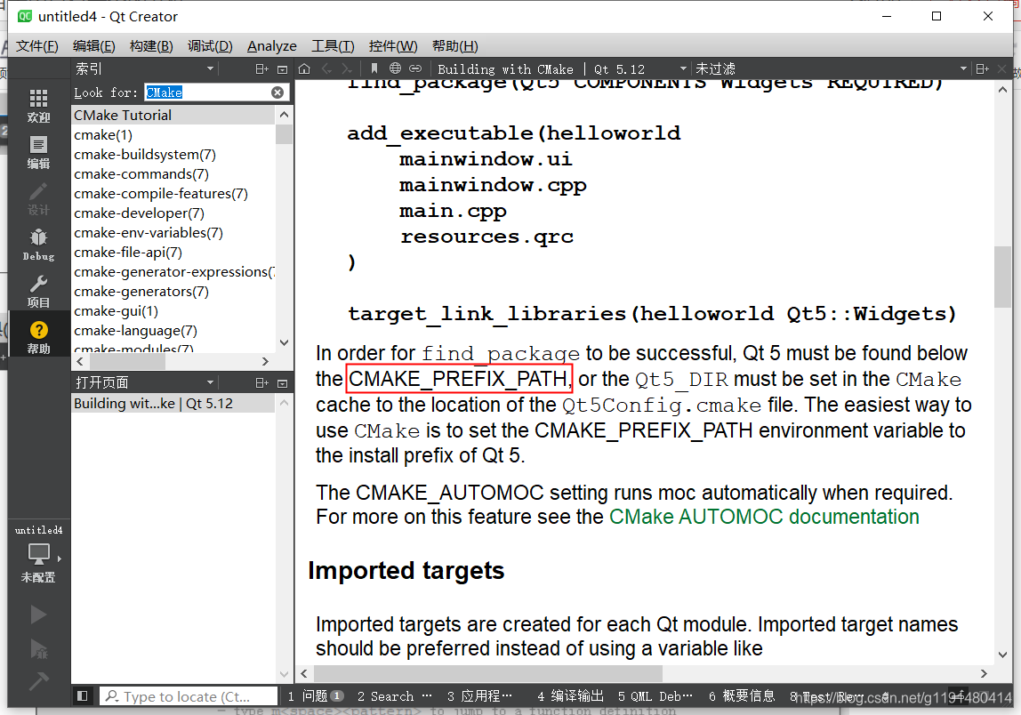Select CMake Tutorial in index list
Image resolution: width=1021 pixels, height=715 pixels.
(173, 116)
